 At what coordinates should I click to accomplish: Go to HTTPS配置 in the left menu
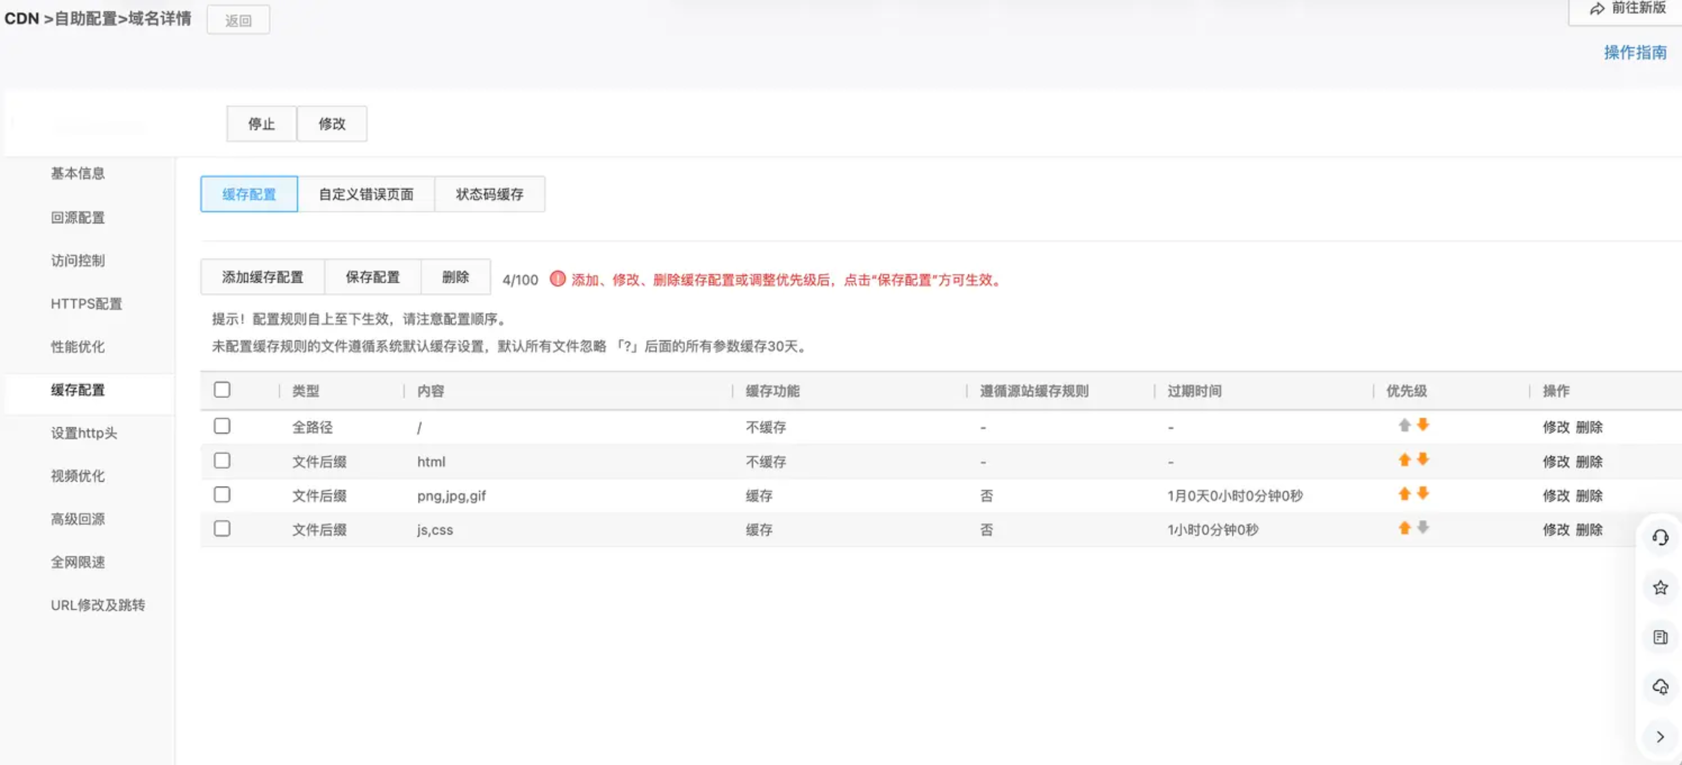86,304
